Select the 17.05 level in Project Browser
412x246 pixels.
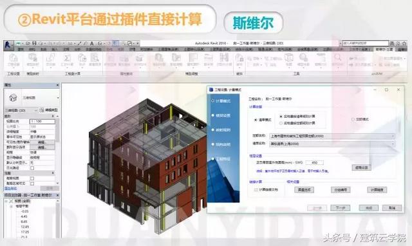pyautogui.click(x=24, y=232)
